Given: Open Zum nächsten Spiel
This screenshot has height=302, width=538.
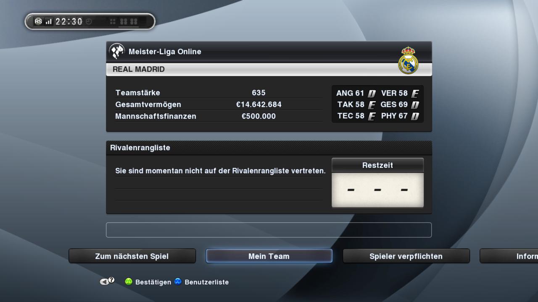Looking at the screenshot, I should click(132, 256).
